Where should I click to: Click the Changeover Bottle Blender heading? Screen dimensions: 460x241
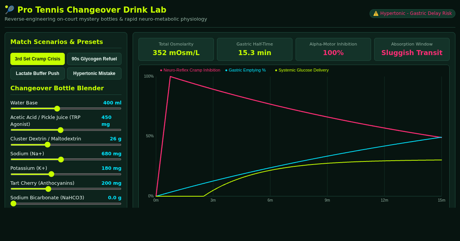point(57,88)
